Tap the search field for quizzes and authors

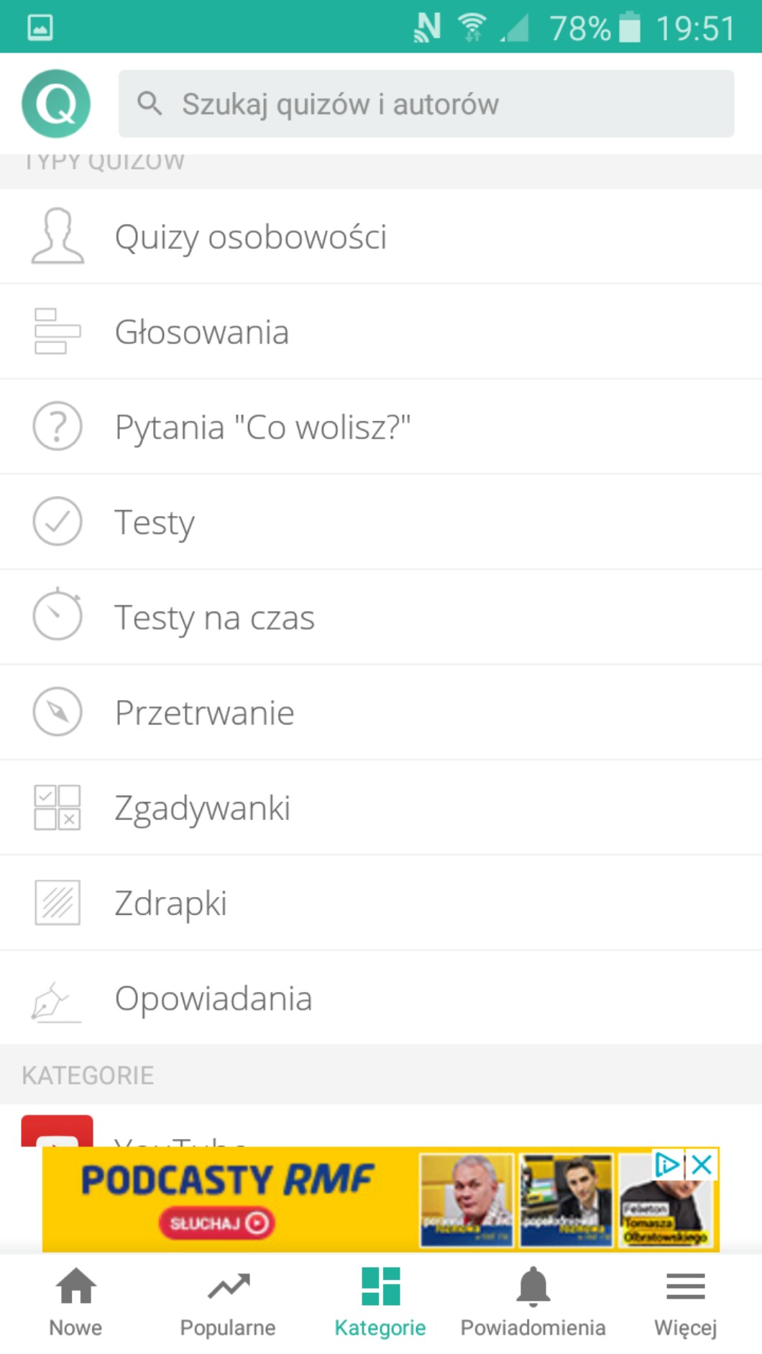click(x=426, y=103)
